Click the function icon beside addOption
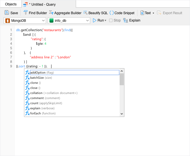 point(27,72)
